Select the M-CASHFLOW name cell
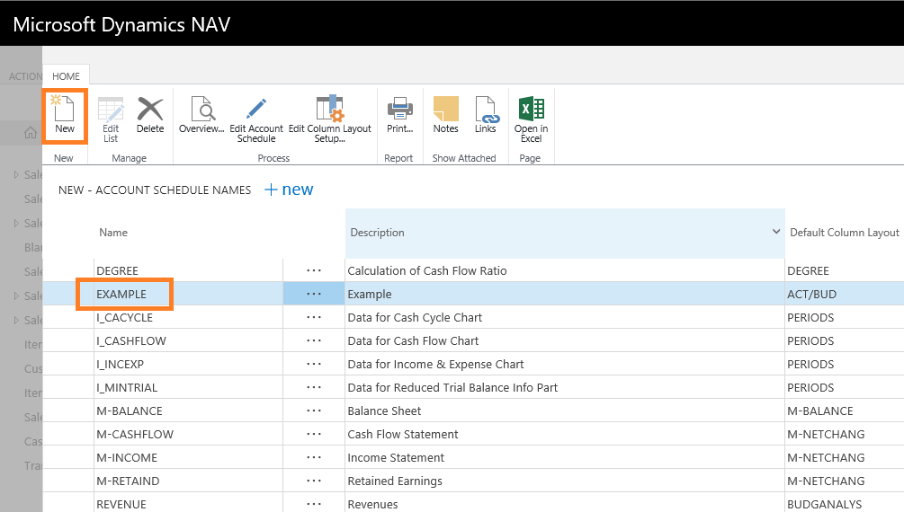This screenshot has height=512, width=904. click(x=189, y=434)
